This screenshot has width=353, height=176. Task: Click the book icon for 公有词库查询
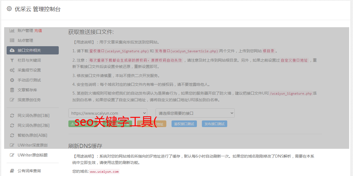(12, 171)
